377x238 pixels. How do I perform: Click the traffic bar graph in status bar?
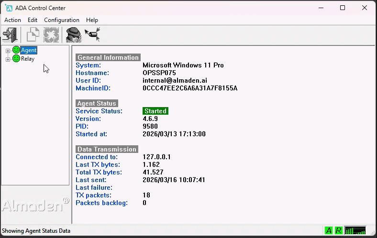point(355,230)
